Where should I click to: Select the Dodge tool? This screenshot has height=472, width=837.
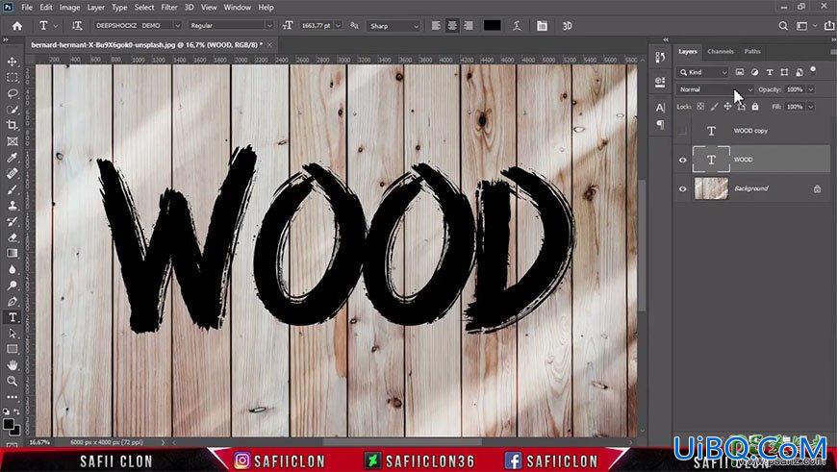pyautogui.click(x=13, y=286)
